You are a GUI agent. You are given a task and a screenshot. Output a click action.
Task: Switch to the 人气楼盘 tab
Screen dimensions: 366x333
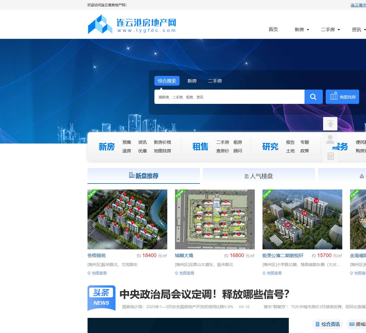click(x=259, y=176)
